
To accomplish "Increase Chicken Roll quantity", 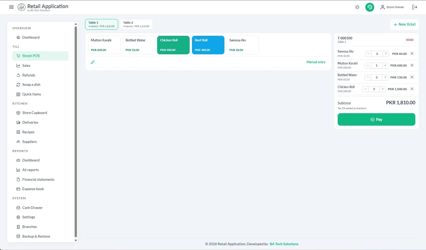I will pyautogui.click(x=383, y=89).
